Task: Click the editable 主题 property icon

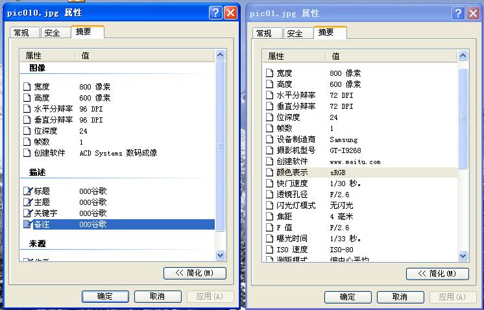Action: (28, 202)
